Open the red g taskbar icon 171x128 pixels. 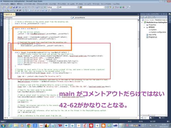coord(85,126)
